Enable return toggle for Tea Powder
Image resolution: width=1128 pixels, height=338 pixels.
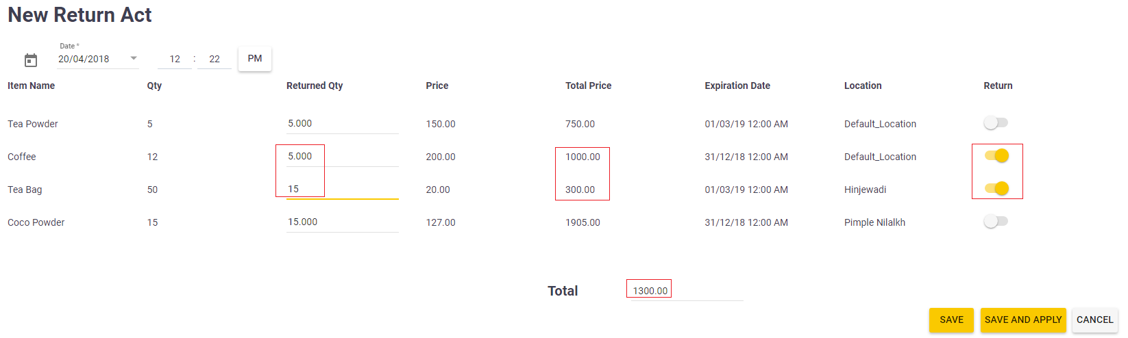coord(996,123)
